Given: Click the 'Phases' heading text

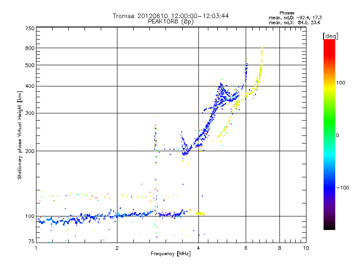Looking at the screenshot, I should click(287, 13).
